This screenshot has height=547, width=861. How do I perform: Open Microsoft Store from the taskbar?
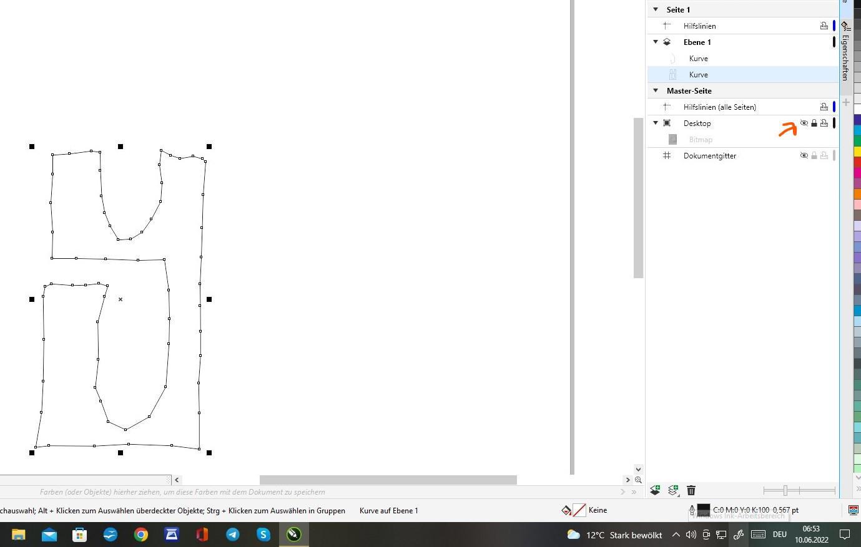(80, 535)
